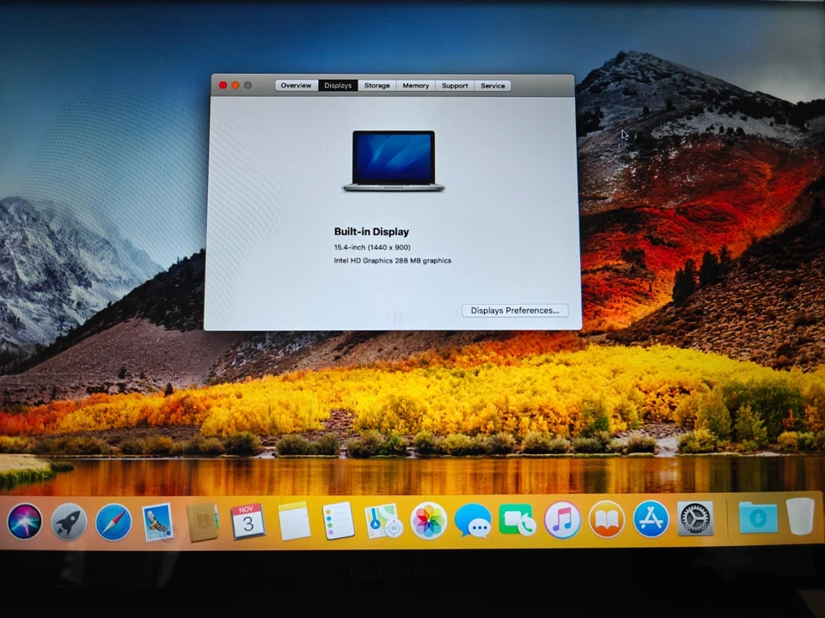
Task: Open the Photos app
Action: (428, 519)
